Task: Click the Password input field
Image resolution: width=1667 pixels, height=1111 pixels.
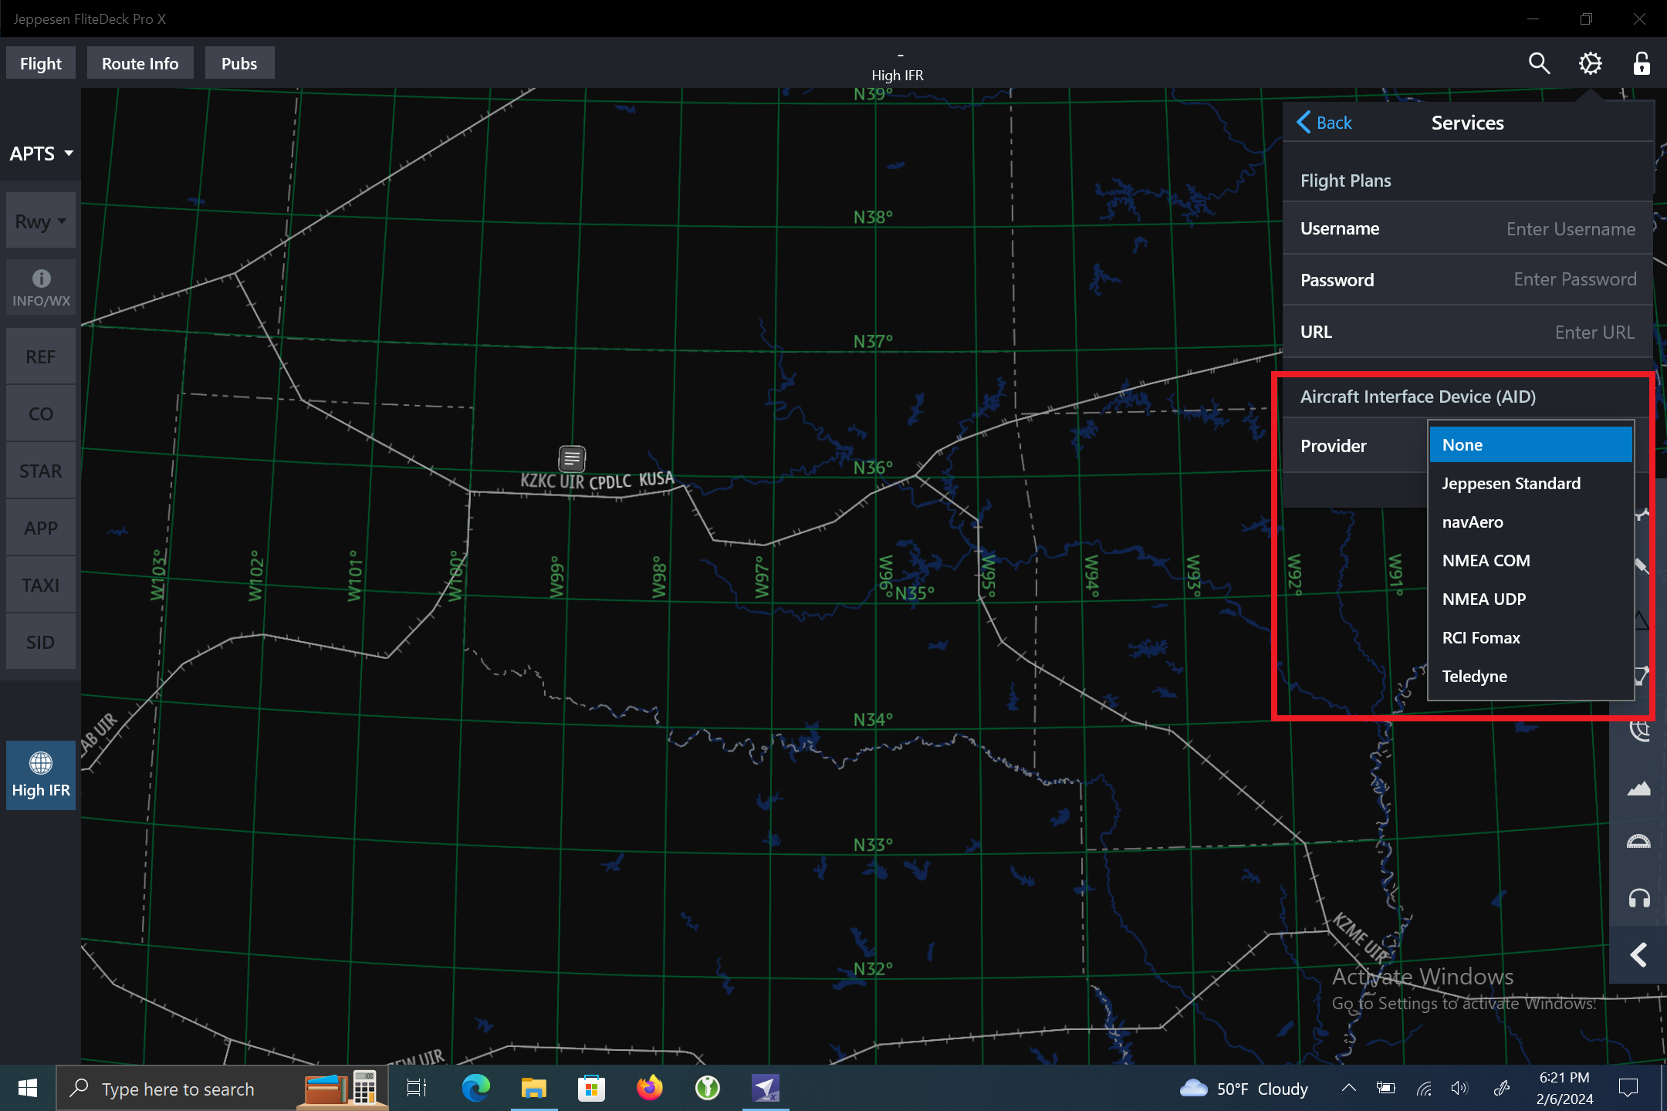Action: coord(1467,279)
